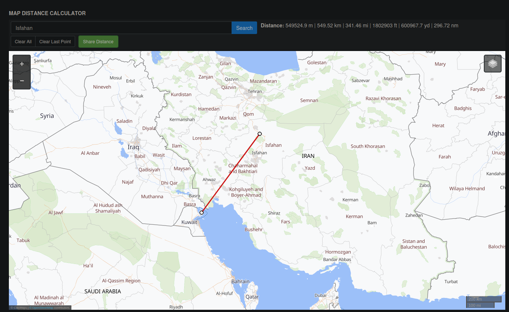This screenshot has height=312, width=509.
Task: Click the IRAN country label
Action: click(308, 156)
